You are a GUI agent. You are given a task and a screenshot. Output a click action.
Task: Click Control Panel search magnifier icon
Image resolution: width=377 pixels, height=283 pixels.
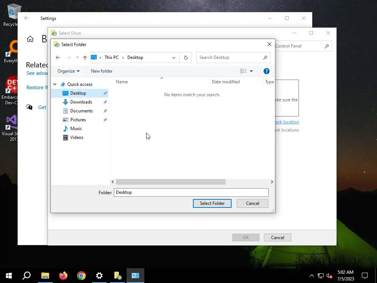327,46
